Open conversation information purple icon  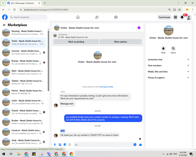click(139, 28)
